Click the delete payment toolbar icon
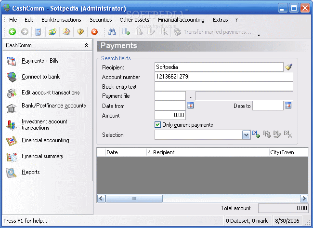The image size is (313, 228). coord(163,31)
